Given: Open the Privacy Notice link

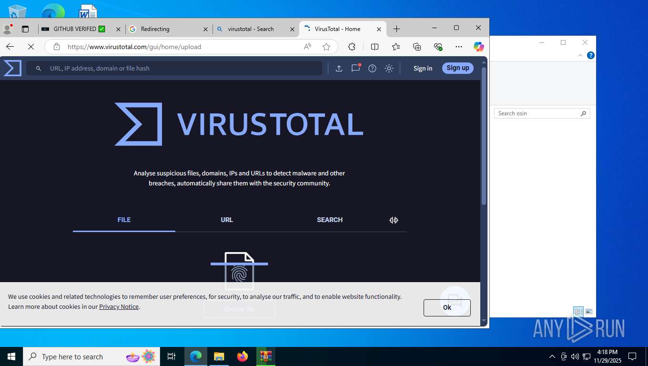Looking at the screenshot, I should tap(119, 306).
